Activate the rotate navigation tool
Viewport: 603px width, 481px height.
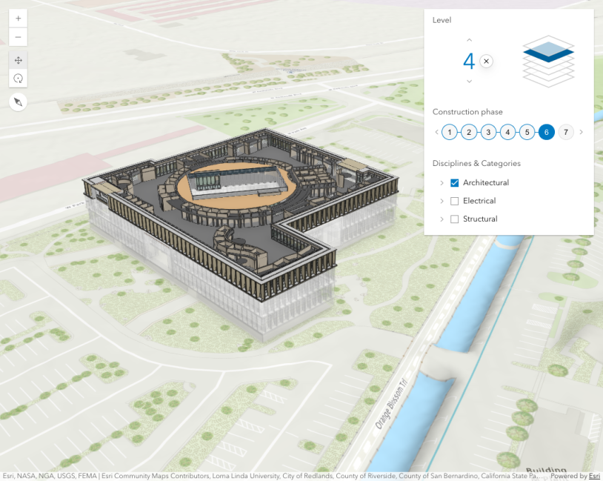(x=18, y=79)
